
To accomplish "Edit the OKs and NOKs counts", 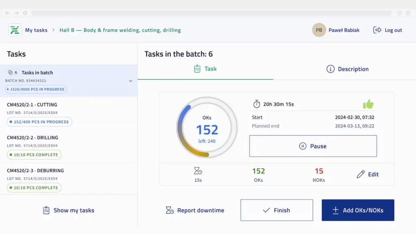I will click(368, 174).
